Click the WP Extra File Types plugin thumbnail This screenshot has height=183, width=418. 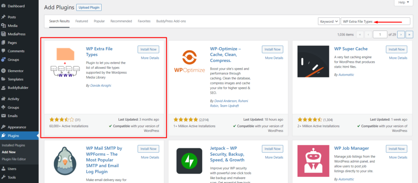point(65,62)
